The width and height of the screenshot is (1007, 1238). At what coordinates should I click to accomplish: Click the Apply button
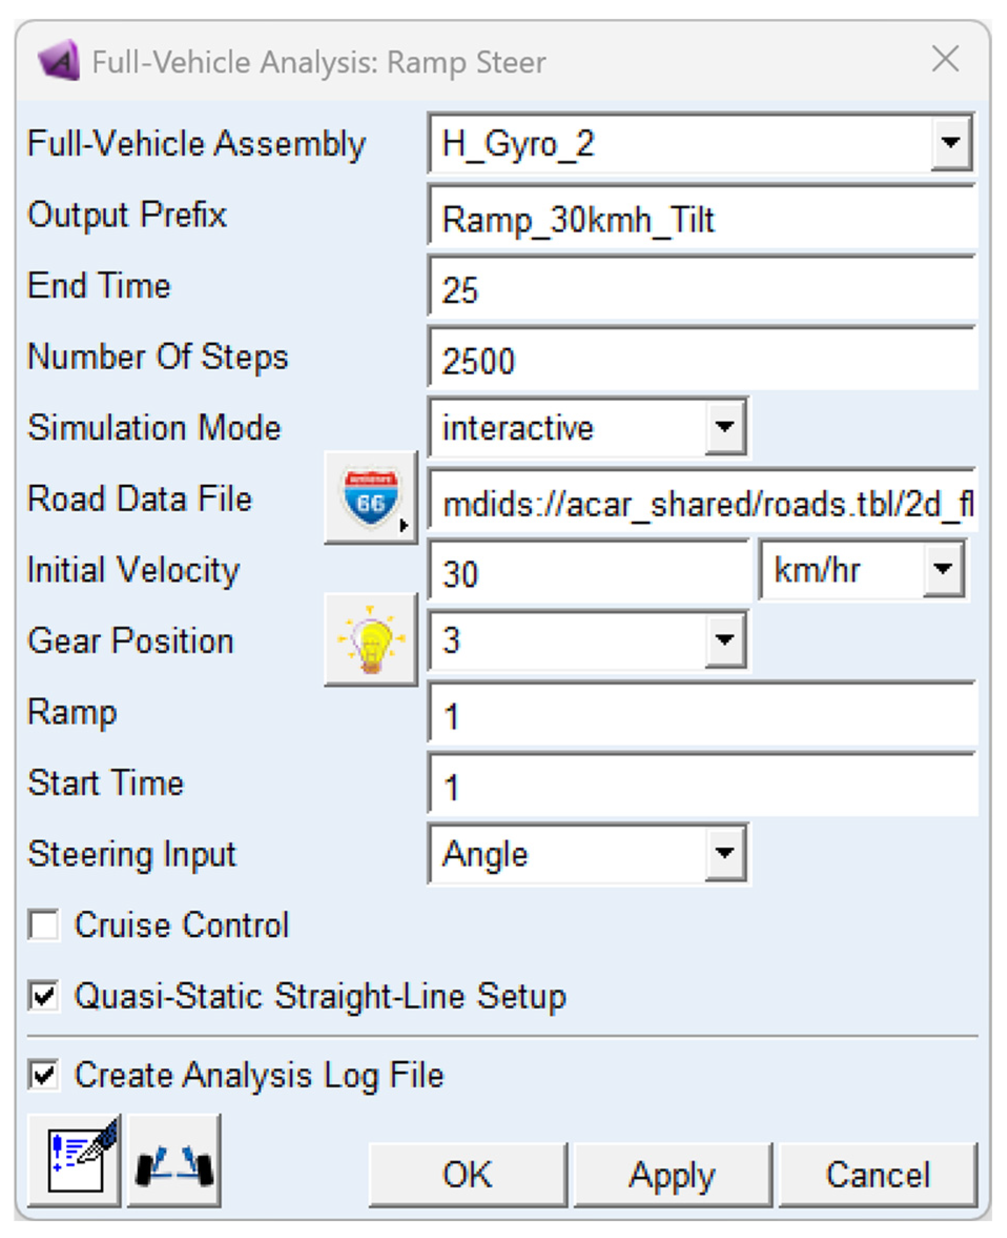coord(672,1175)
